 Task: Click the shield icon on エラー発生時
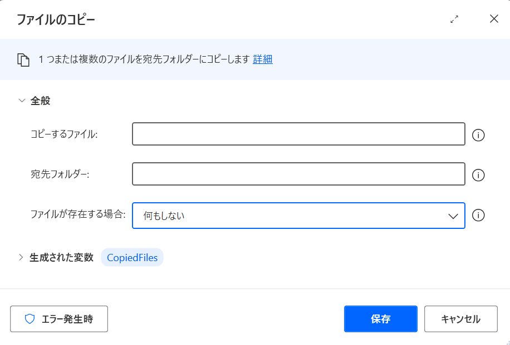click(30, 319)
